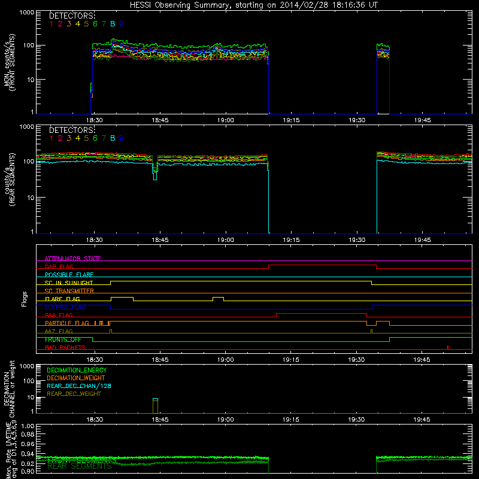The height and width of the screenshot is (479, 479).
Task: Click the ATTENUATOR_STATE flag label
Action: [72, 259]
